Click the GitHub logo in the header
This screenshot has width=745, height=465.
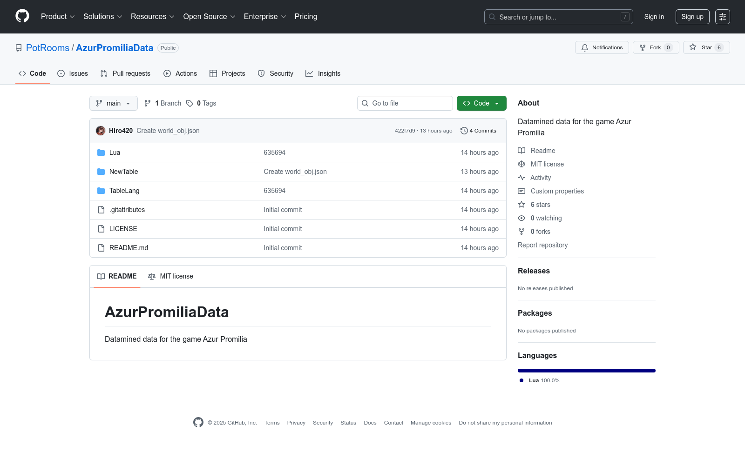22,16
